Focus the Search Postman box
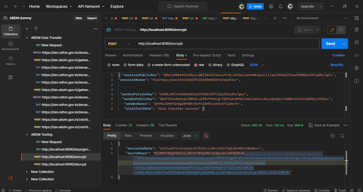 coord(183,6)
